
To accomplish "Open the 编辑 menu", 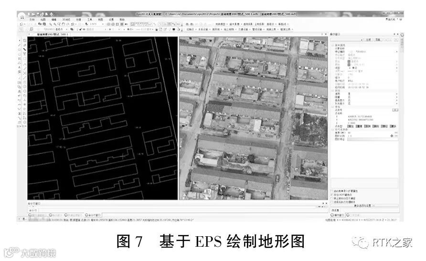I will point(54,20).
